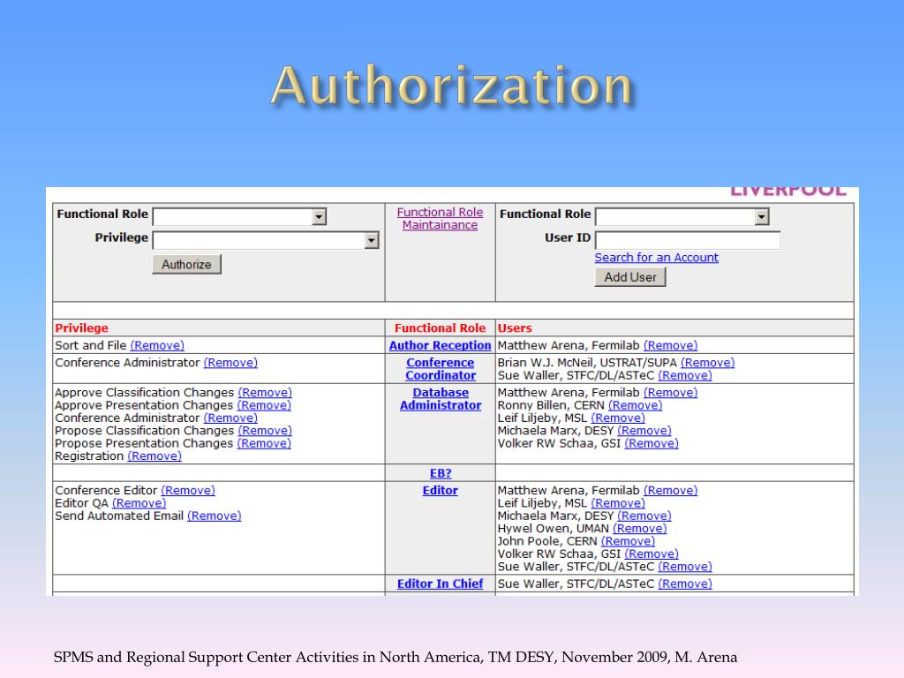Click the red Functional Role column header

point(440,328)
